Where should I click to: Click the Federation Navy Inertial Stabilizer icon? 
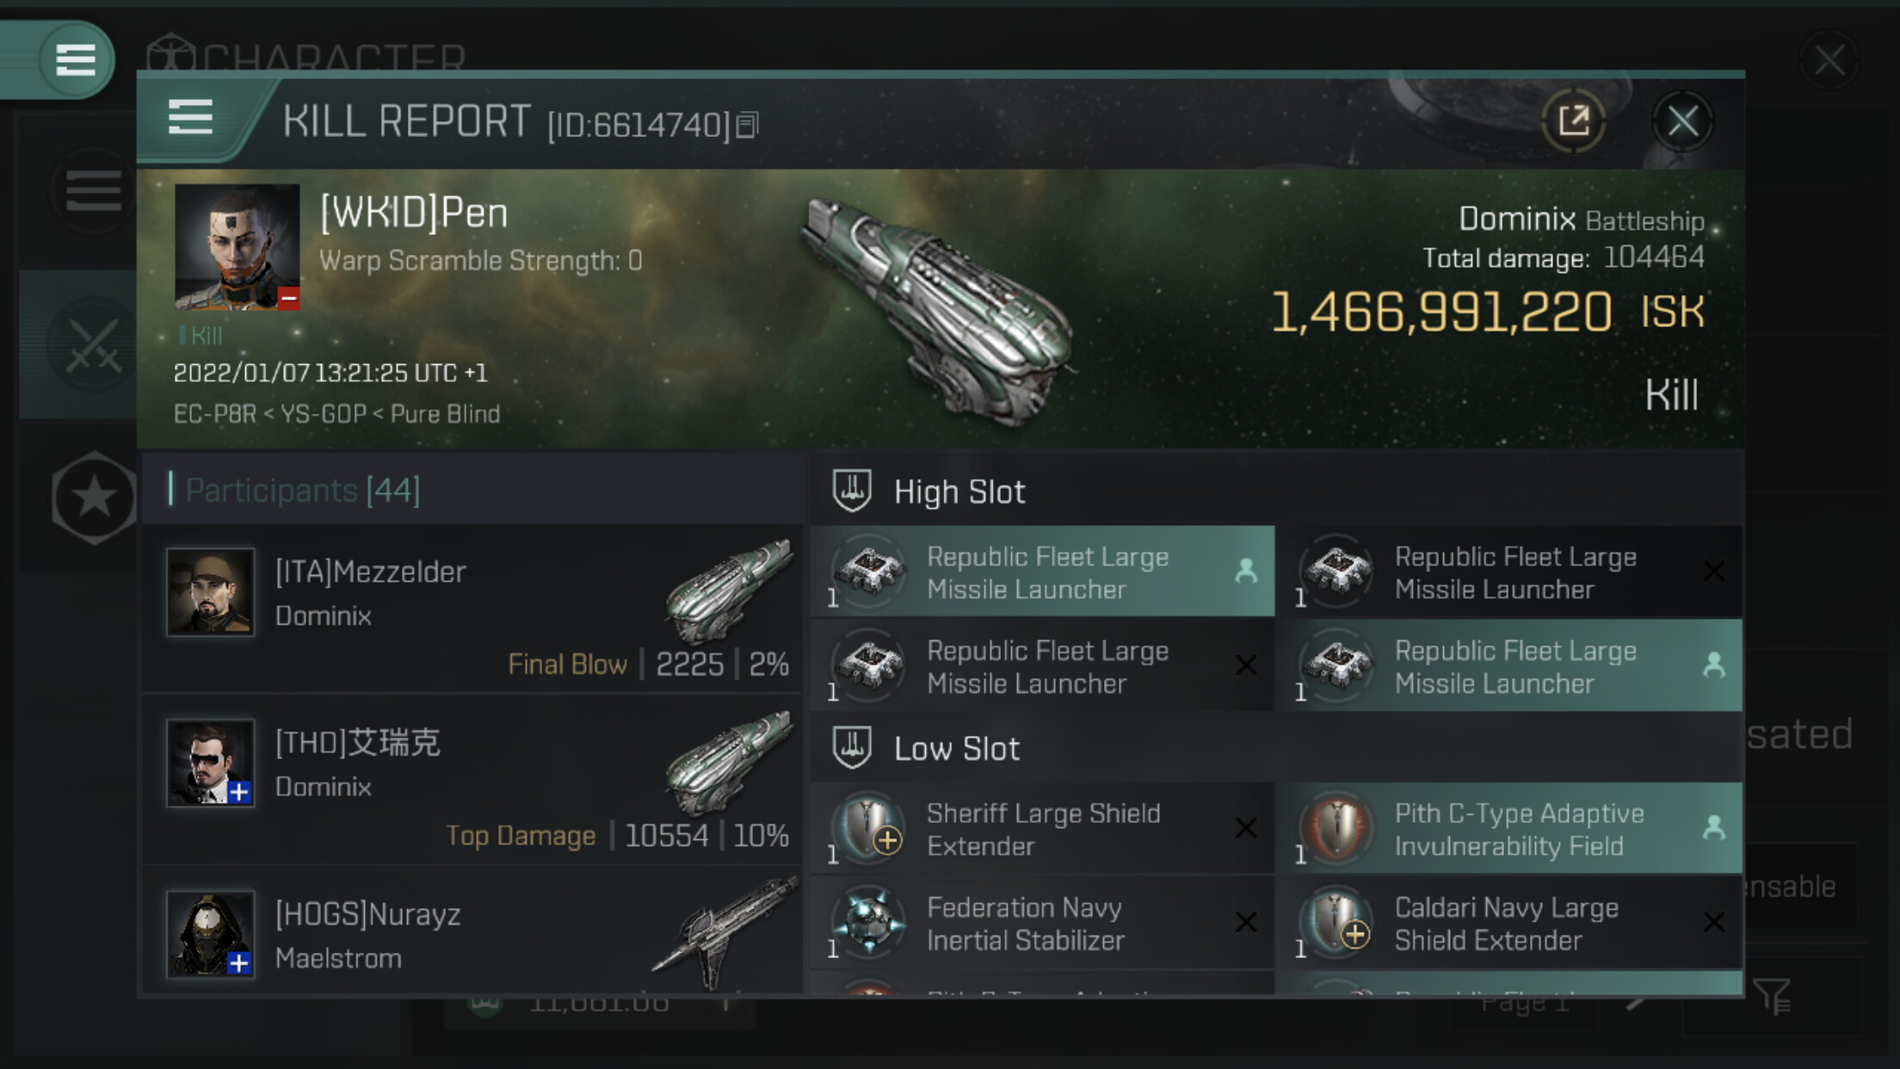(869, 923)
